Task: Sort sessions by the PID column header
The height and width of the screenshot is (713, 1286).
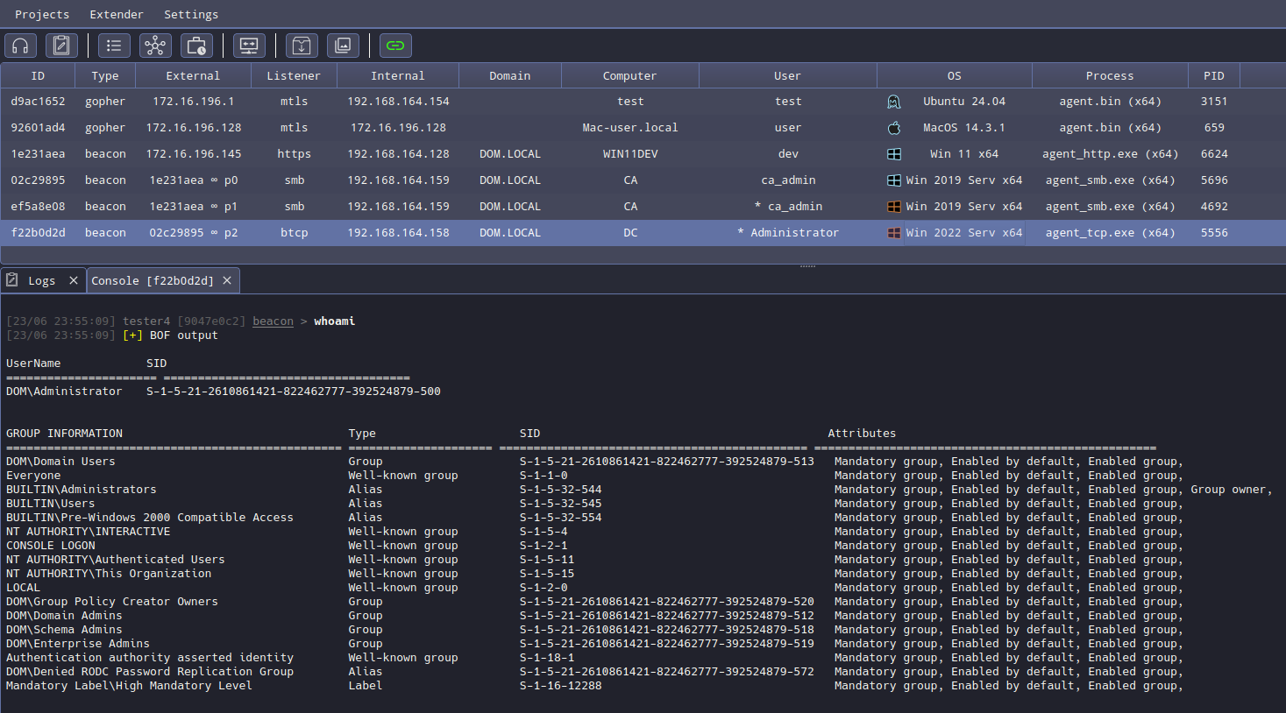Action: tap(1213, 76)
